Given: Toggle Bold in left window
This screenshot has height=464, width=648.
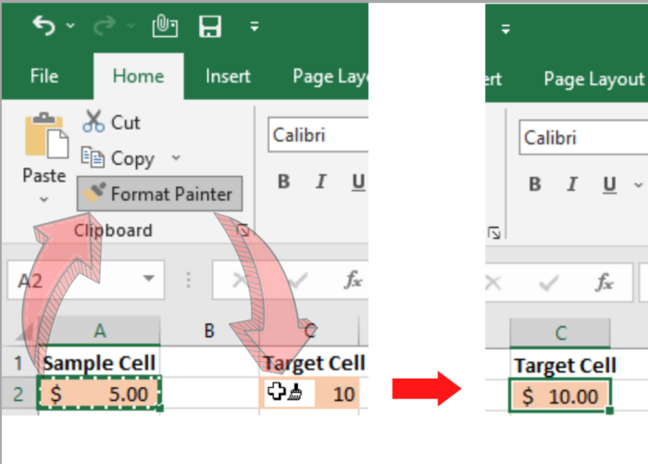Looking at the screenshot, I should [x=284, y=182].
